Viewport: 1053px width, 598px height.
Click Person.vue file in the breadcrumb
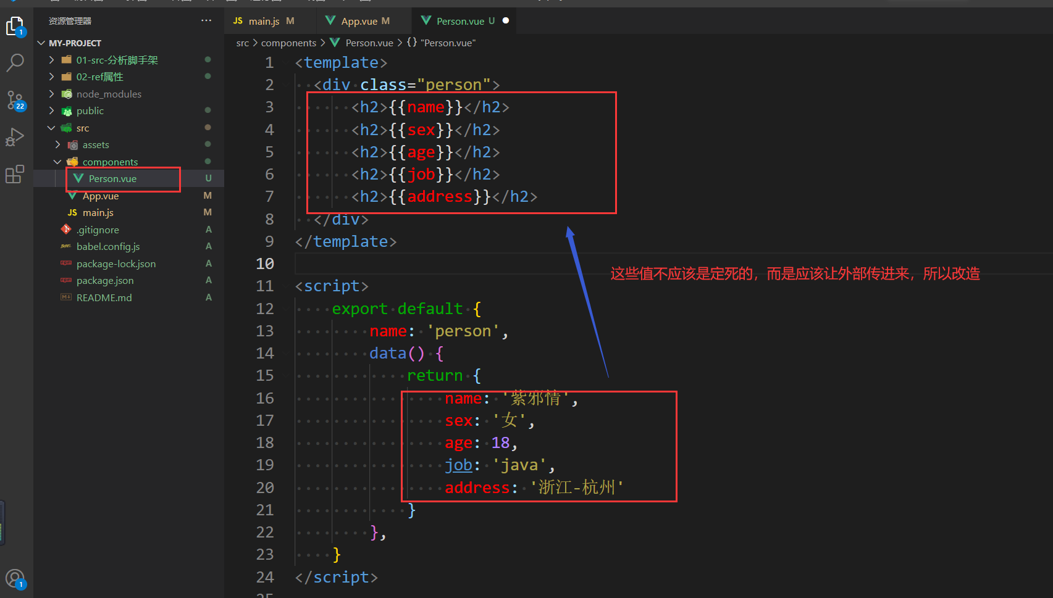(369, 43)
